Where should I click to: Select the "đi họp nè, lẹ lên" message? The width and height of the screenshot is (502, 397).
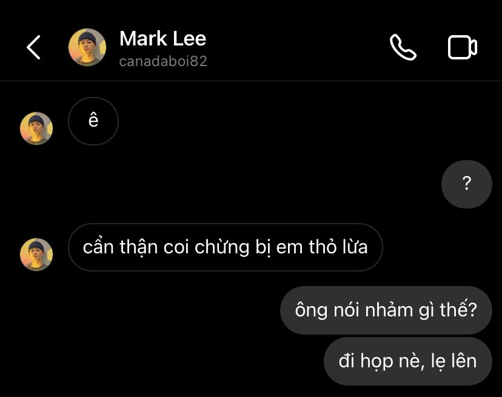[x=408, y=361]
